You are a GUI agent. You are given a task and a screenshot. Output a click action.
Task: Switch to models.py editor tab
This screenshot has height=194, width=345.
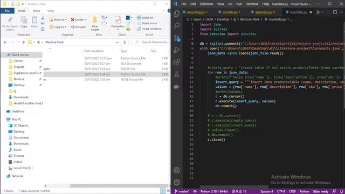(x=230, y=12)
